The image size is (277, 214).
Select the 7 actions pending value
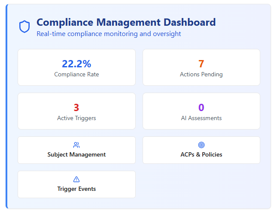[x=201, y=64]
